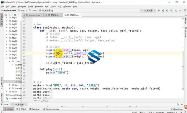Image resolution: width=187 pixels, height=113 pixels.
Task: Run the current configuration with green play button
Action: tap(159, 11)
